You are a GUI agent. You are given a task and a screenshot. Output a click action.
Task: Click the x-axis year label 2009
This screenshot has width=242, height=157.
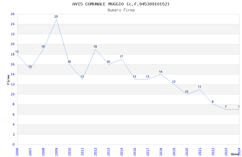pyautogui.click(x=56, y=152)
